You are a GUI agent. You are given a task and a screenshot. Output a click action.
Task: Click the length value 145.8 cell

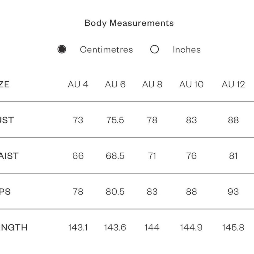(233, 227)
